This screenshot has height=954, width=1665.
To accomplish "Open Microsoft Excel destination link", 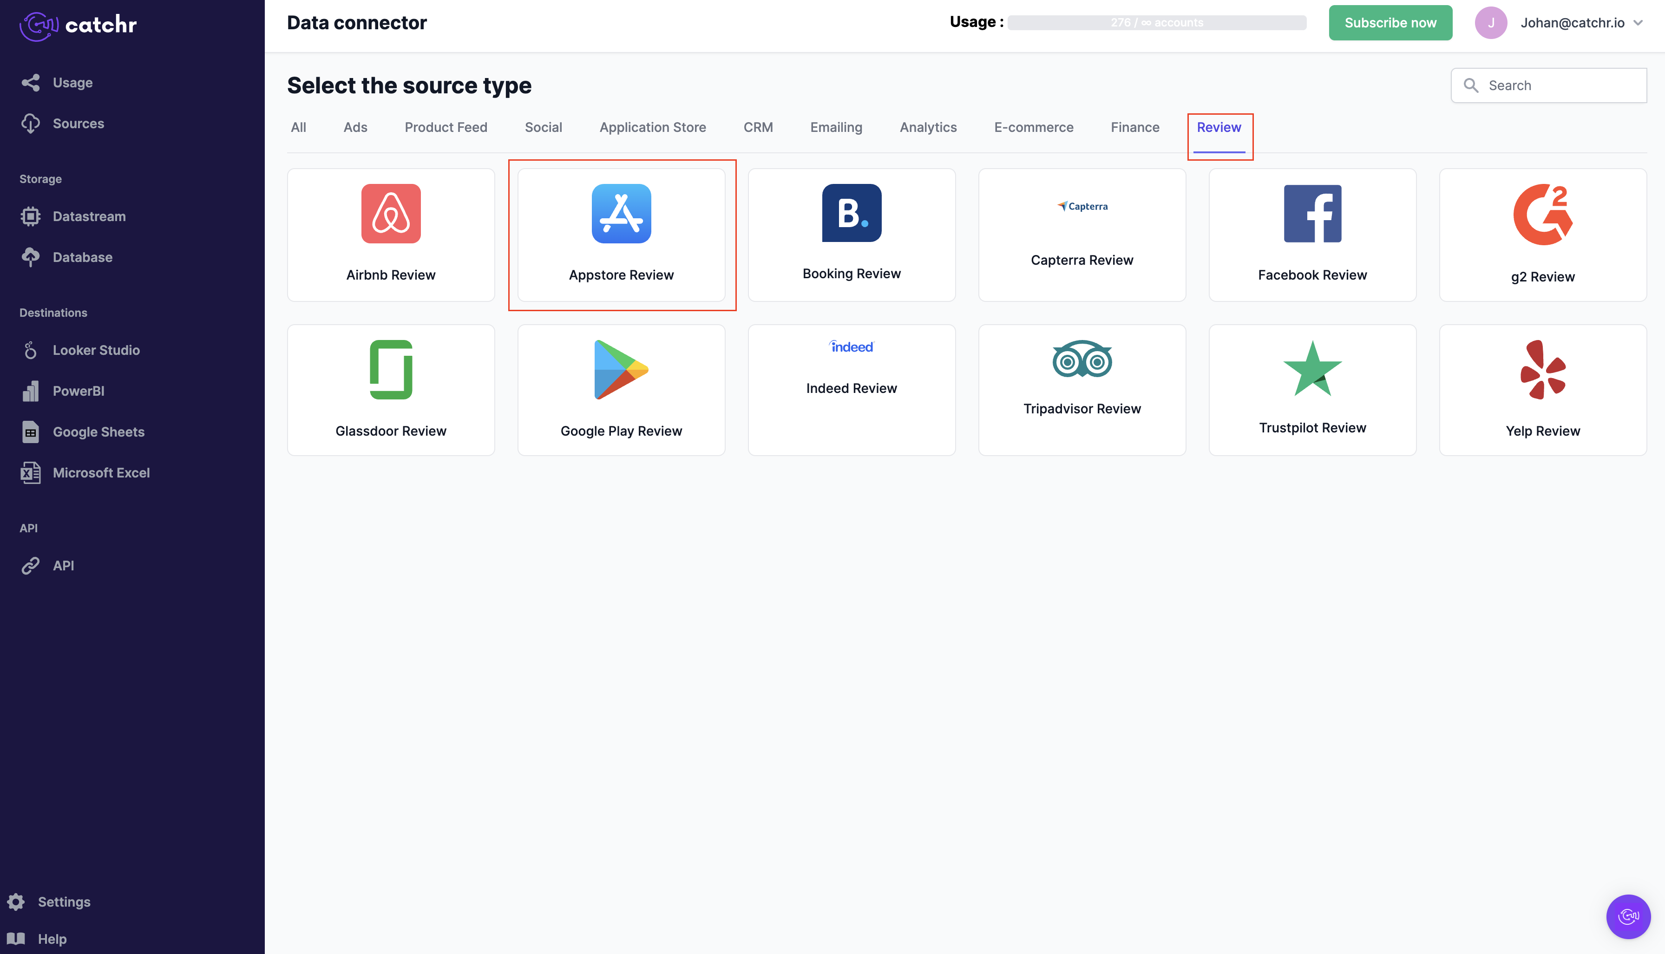I will click(102, 472).
